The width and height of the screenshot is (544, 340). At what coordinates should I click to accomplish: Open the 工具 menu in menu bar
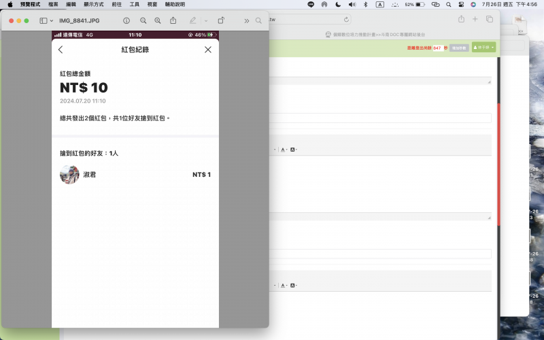coord(135,4)
